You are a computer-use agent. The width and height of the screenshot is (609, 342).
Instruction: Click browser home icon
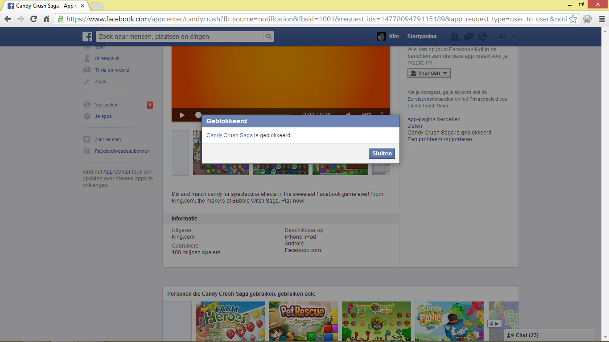click(x=46, y=19)
